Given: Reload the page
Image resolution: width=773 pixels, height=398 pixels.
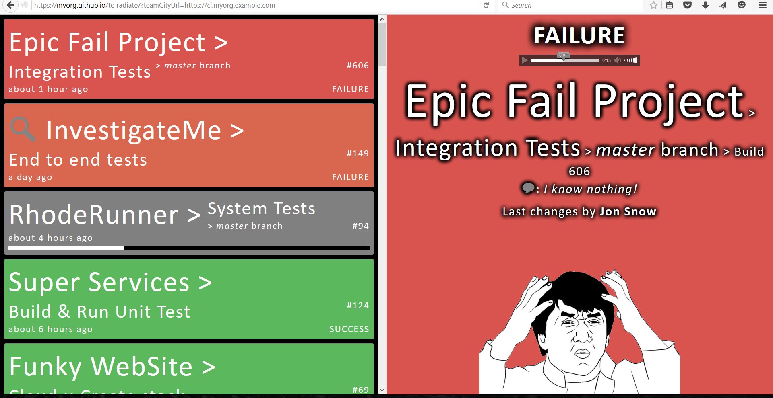Looking at the screenshot, I should click(486, 5).
